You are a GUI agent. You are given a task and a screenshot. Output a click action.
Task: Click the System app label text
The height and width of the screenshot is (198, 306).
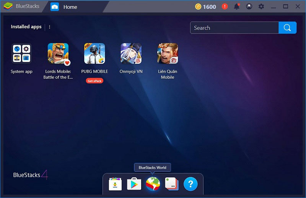click(21, 71)
